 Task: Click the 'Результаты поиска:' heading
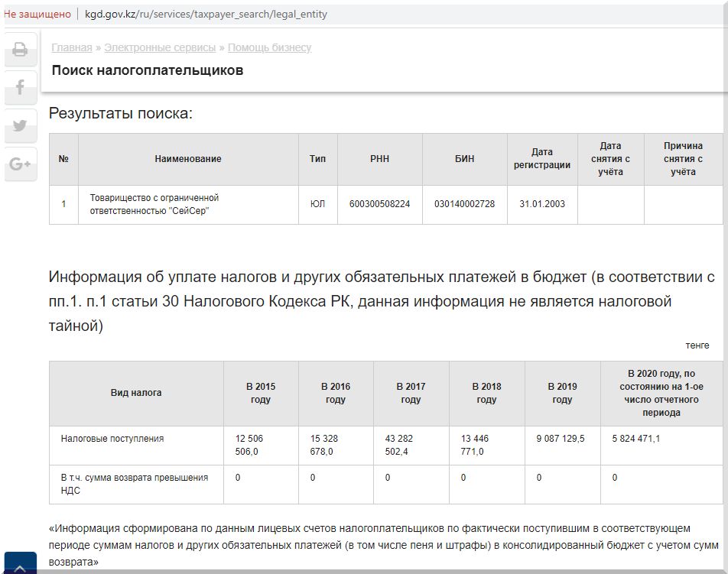pyautogui.click(x=121, y=113)
